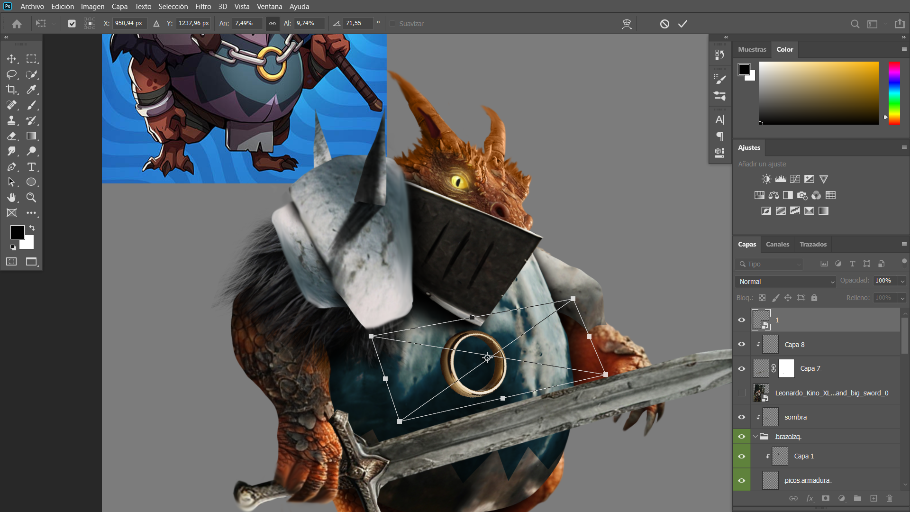Select the Pen tool
The width and height of the screenshot is (910, 512).
point(11,167)
